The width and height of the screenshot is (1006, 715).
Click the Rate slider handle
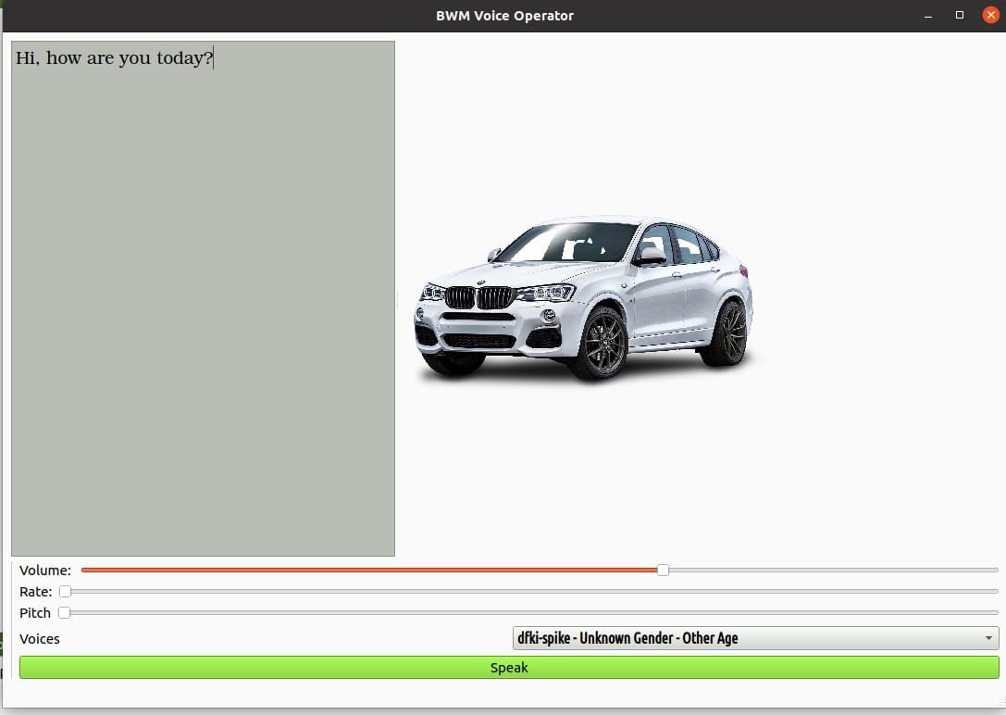(x=65, y=591)
